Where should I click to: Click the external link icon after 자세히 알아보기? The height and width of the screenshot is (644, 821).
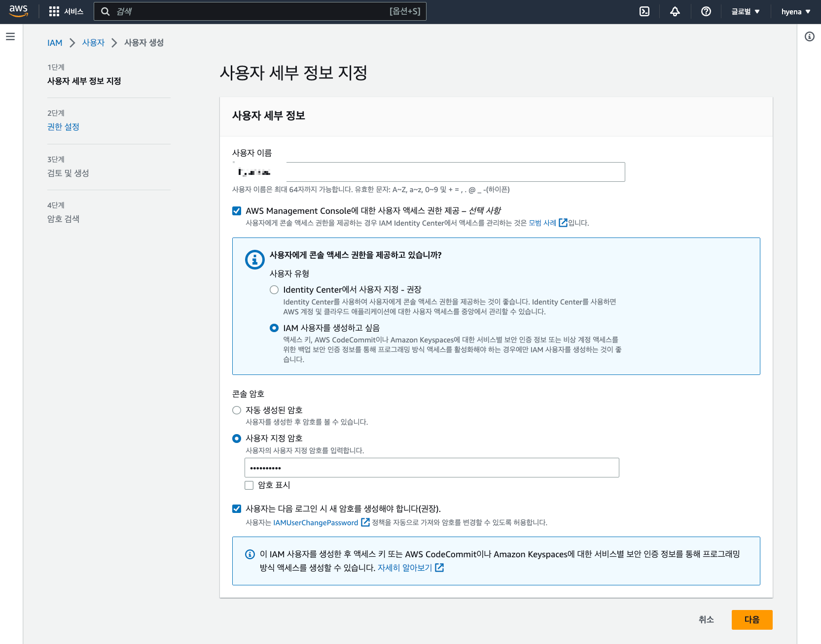coord(439,568)
